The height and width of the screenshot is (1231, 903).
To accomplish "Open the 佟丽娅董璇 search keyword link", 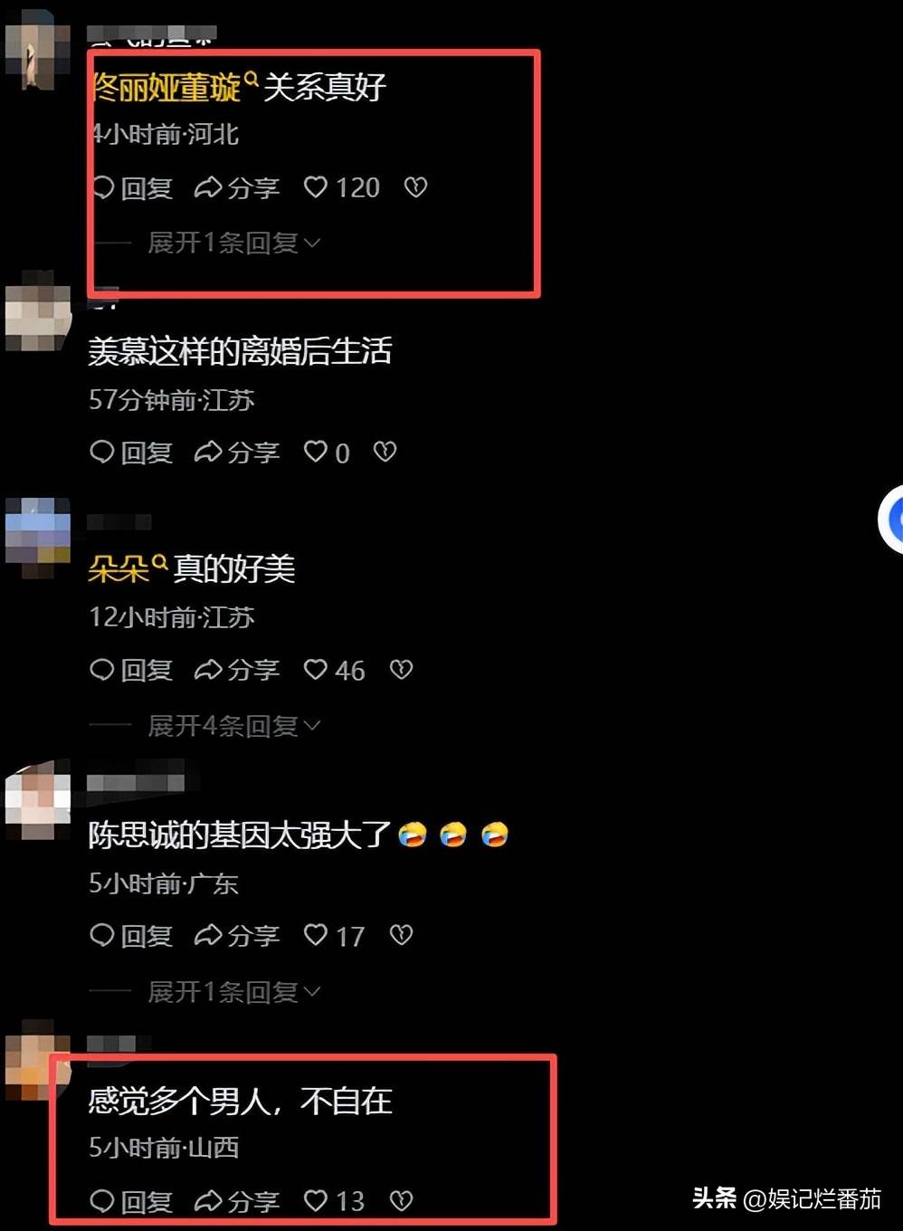I will [x=174, y=88].
